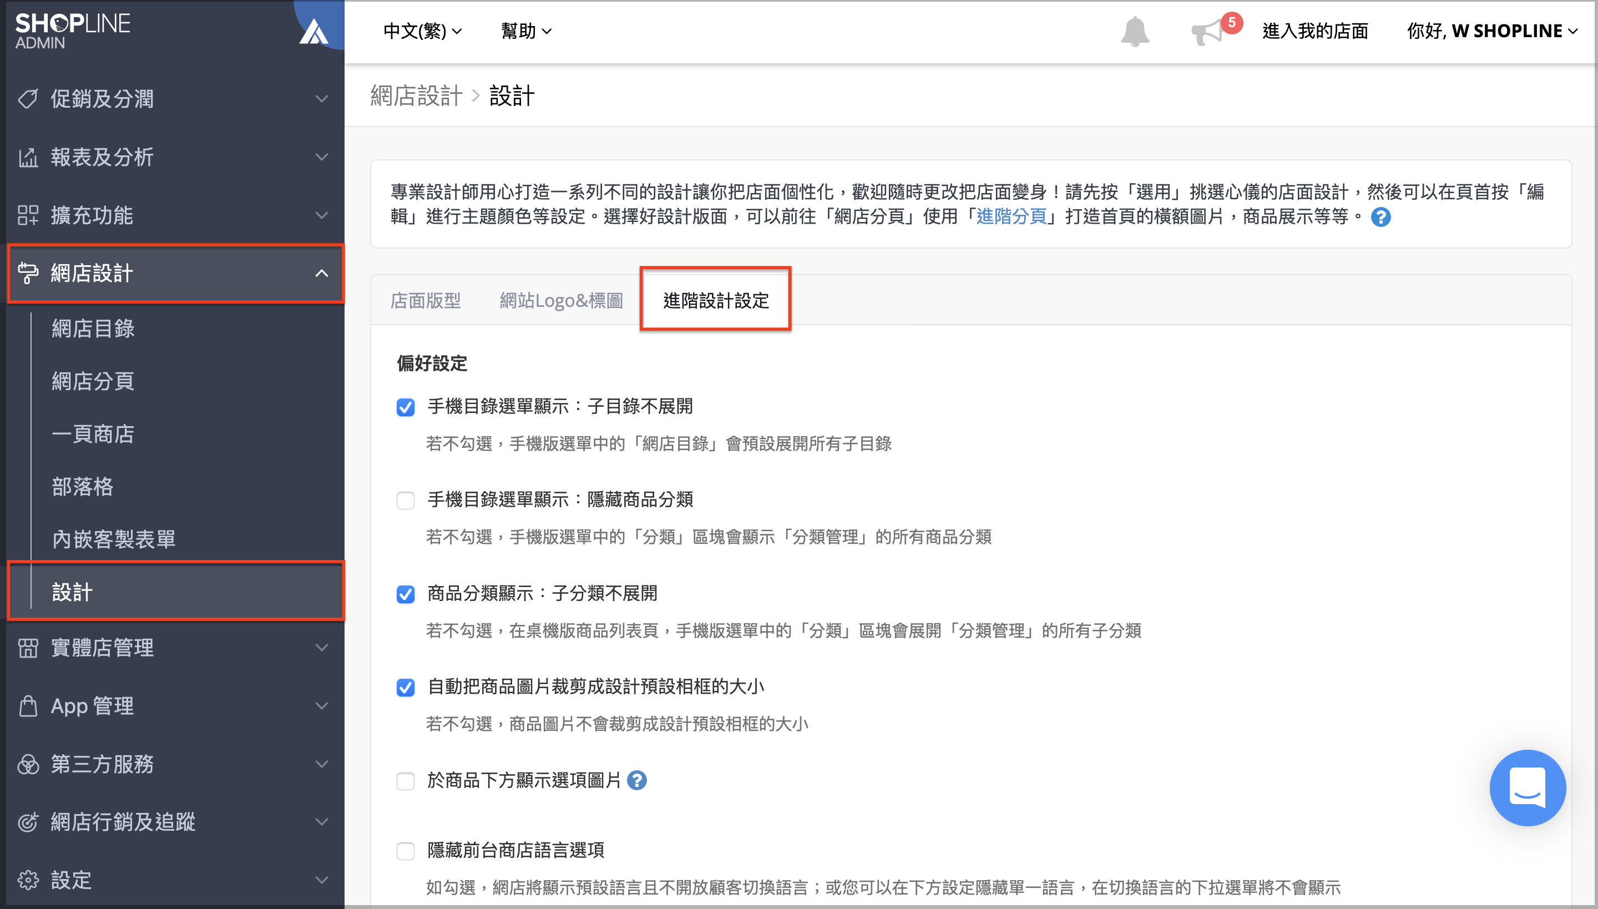Select the 進階設計設定 tab
1598x909 pixels.
click(x=716, y=301)
